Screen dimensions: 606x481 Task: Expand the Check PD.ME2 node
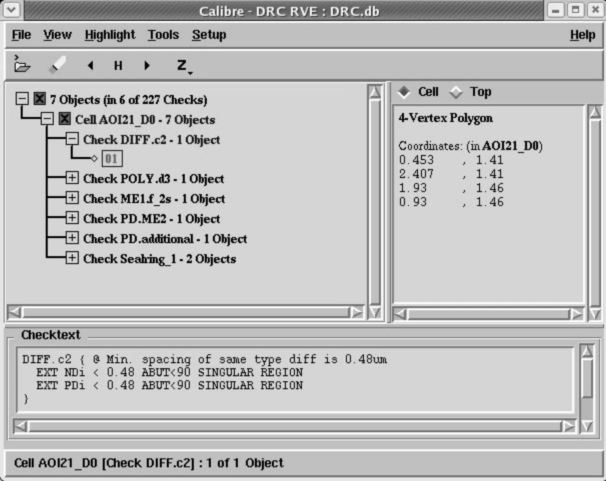click(72, 218)
